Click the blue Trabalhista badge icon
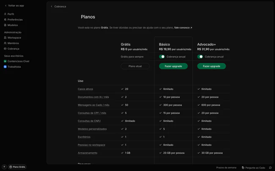This screenshot has width=275, height=171. (x=5, y=67)
